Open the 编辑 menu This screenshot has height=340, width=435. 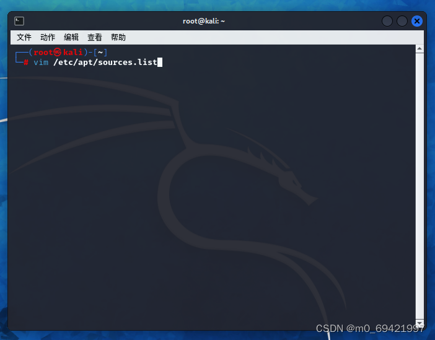[71, 37]
